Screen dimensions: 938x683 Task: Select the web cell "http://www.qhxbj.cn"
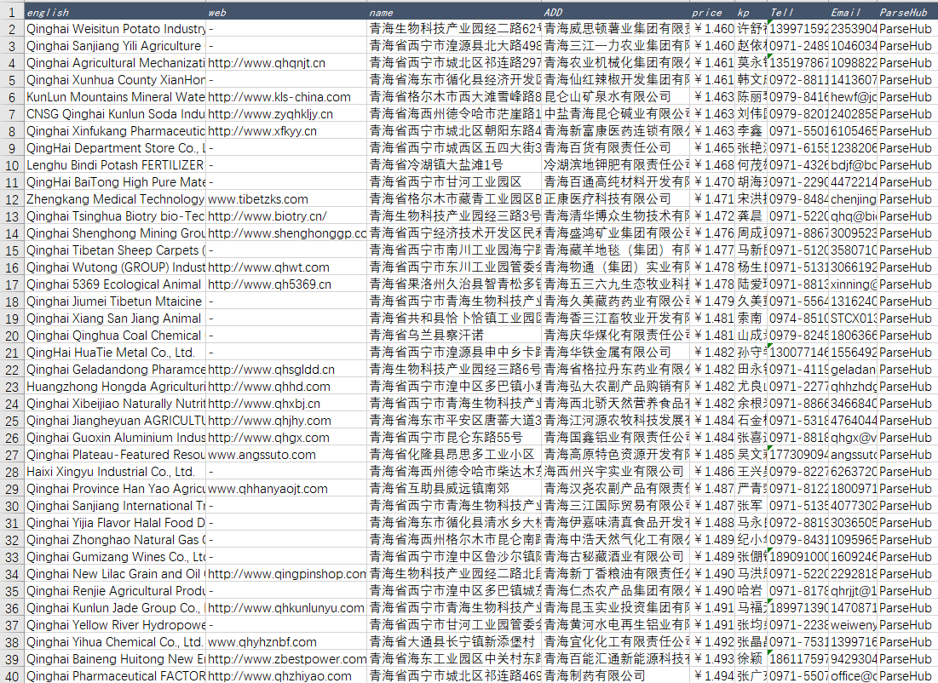click(x=286, y=404)
